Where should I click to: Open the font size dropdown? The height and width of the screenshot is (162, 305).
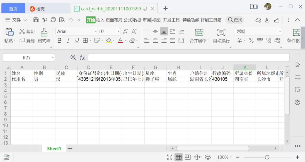(x=118, y=31)
